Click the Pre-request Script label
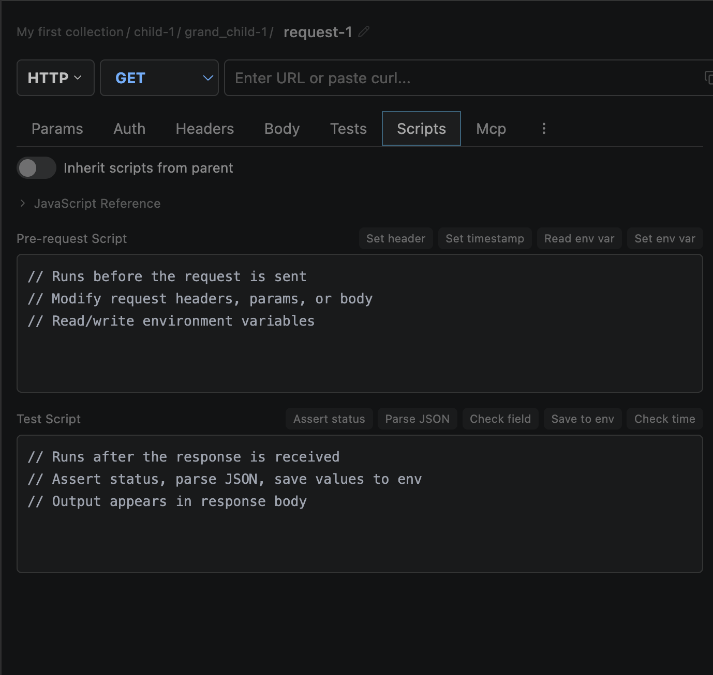The height and width of the screenshot is (675, 713). click(x=72, y=239)
